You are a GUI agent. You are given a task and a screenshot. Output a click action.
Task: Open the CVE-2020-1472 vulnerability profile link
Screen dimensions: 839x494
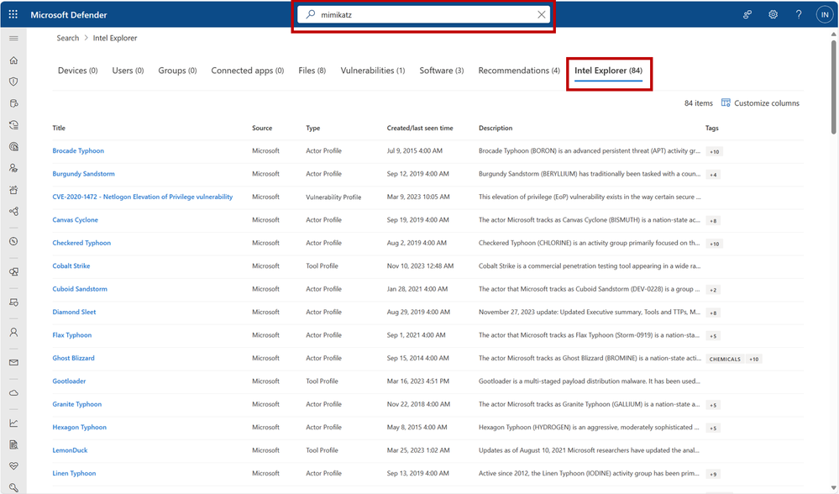tap(144, 197)
